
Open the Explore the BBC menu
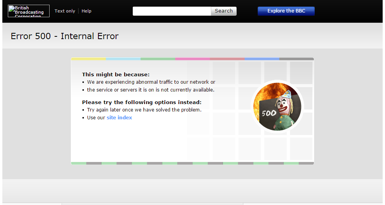[x=286, y=11]
